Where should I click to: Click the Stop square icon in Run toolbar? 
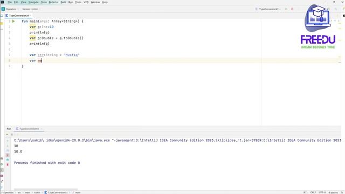pyautogui.click(x=12, y=134)
